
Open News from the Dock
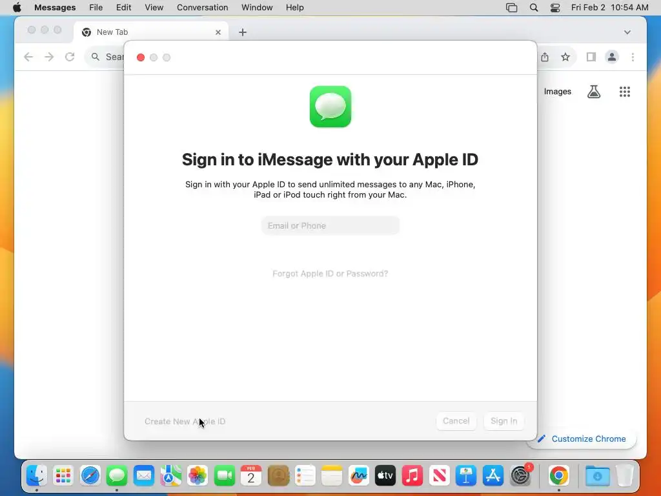(439, 475)
